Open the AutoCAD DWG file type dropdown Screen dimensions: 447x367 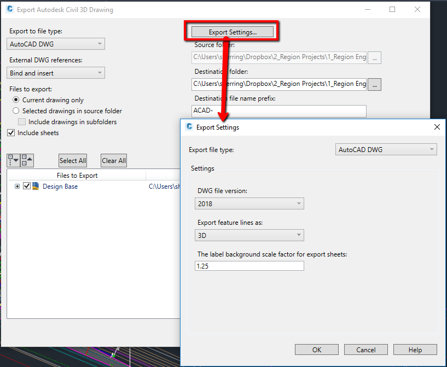55,44
